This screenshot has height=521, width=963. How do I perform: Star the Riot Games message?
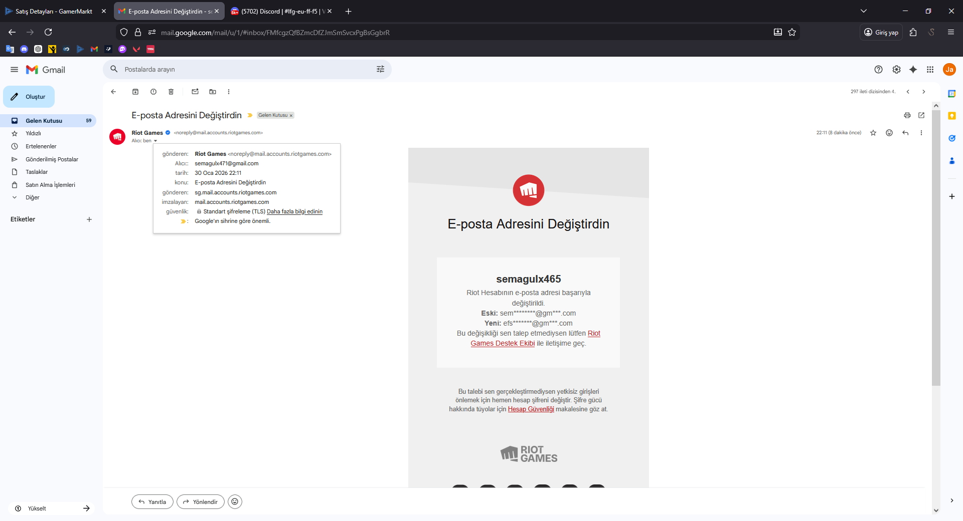(x=873, y=133)
